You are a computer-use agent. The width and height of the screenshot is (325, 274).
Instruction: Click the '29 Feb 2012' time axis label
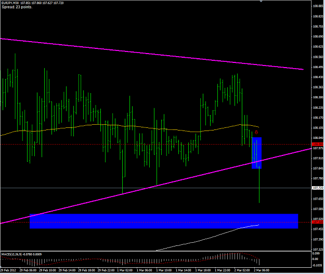tap(8, 270)
